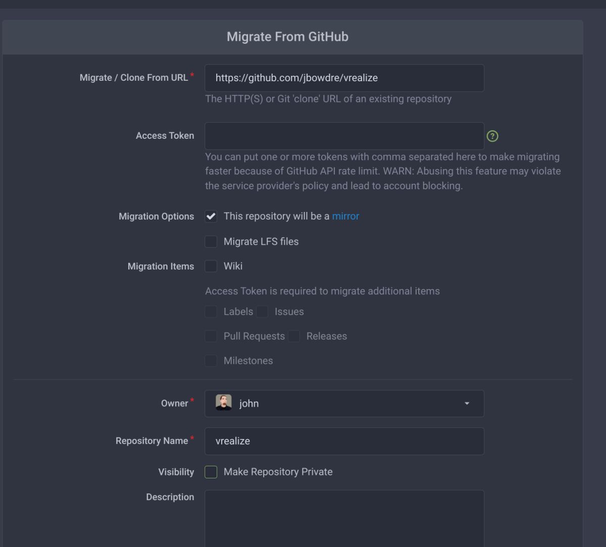The width and height of the screenshot is (606, 547).
Task: Click the Migrate LFS files label text
Action: point(261,242)
